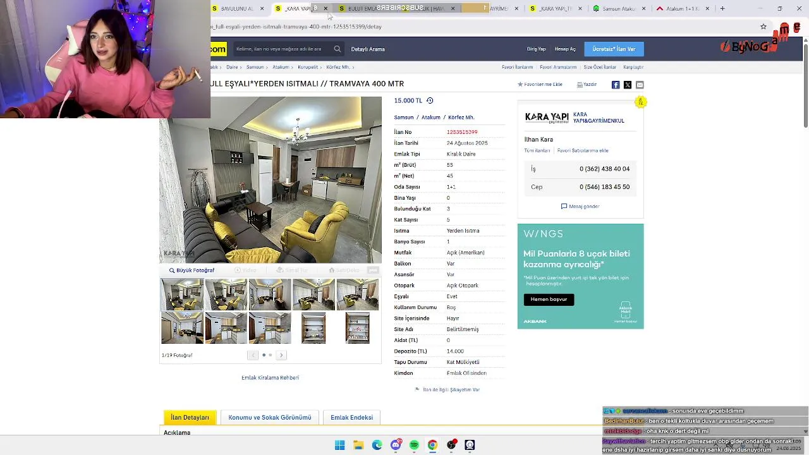Select İlan Detayları tab

190,417
